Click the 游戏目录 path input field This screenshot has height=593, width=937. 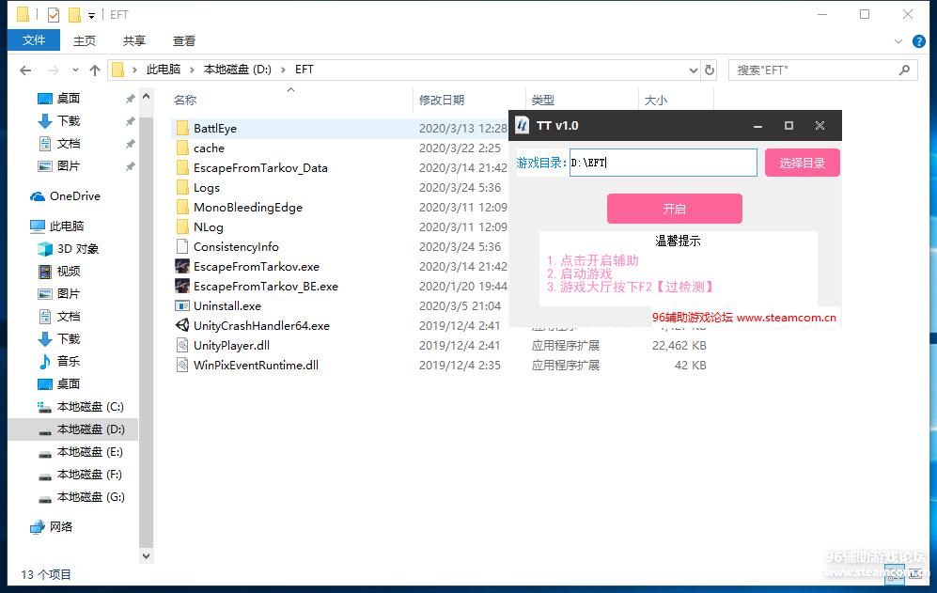pos(663,163)
